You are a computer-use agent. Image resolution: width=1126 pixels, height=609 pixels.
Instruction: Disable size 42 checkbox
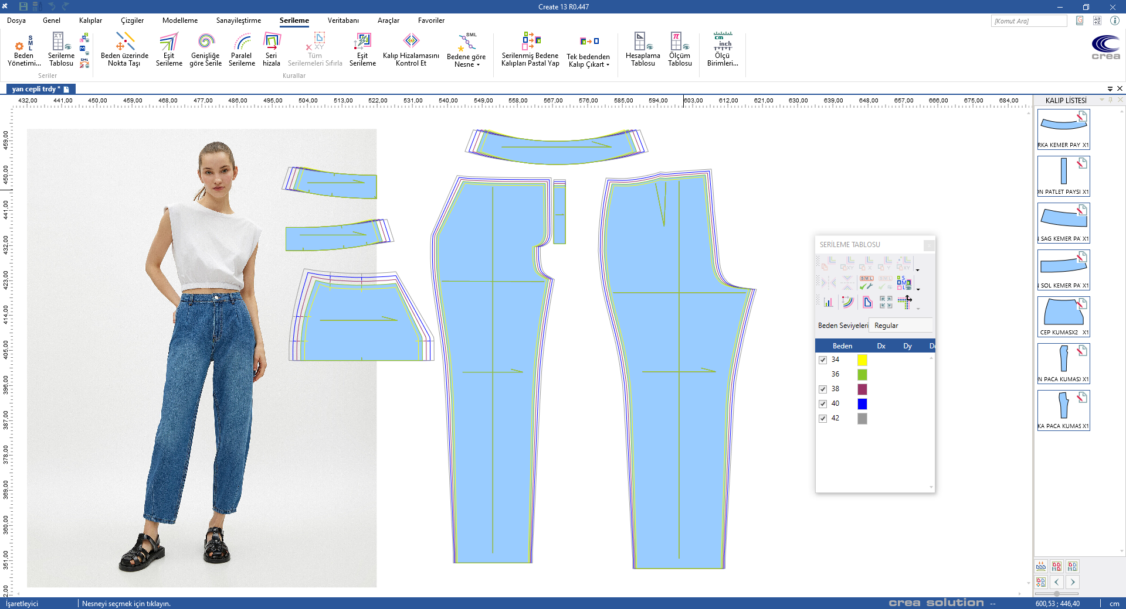823,419
